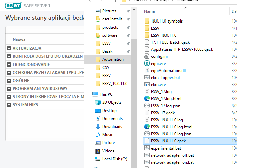Open the 3D Objects cube icon
The height and width of the screenshot is (168, 269).
[98, 102]
